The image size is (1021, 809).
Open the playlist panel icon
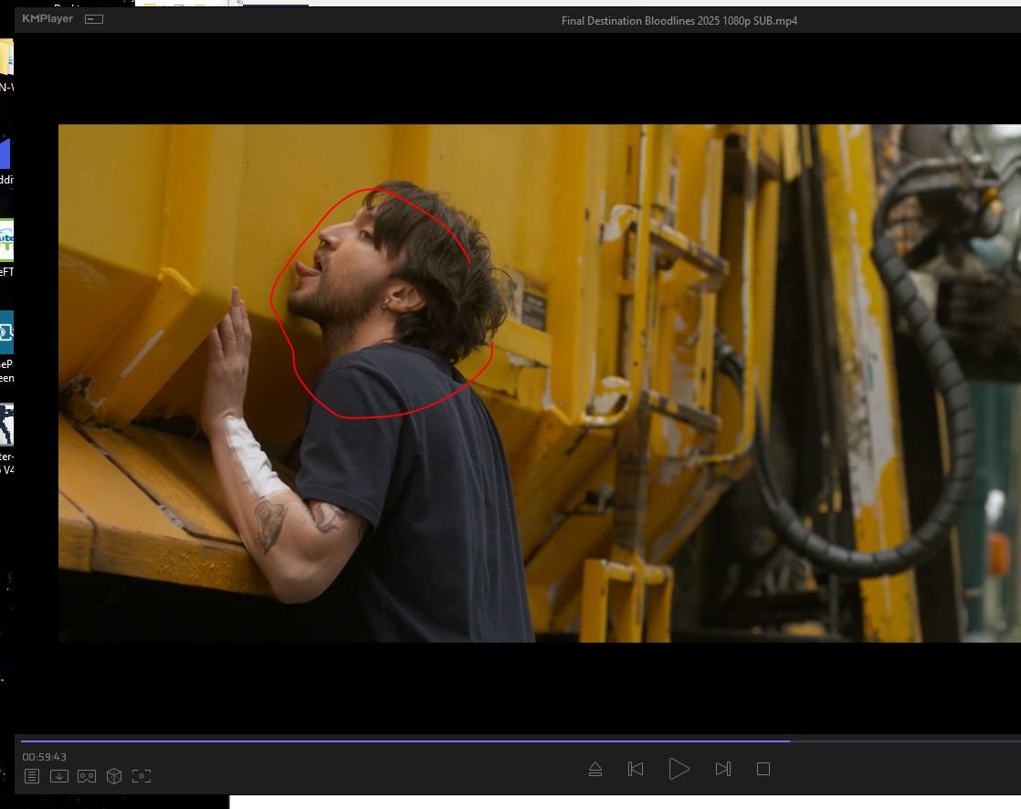click(32, 776)
